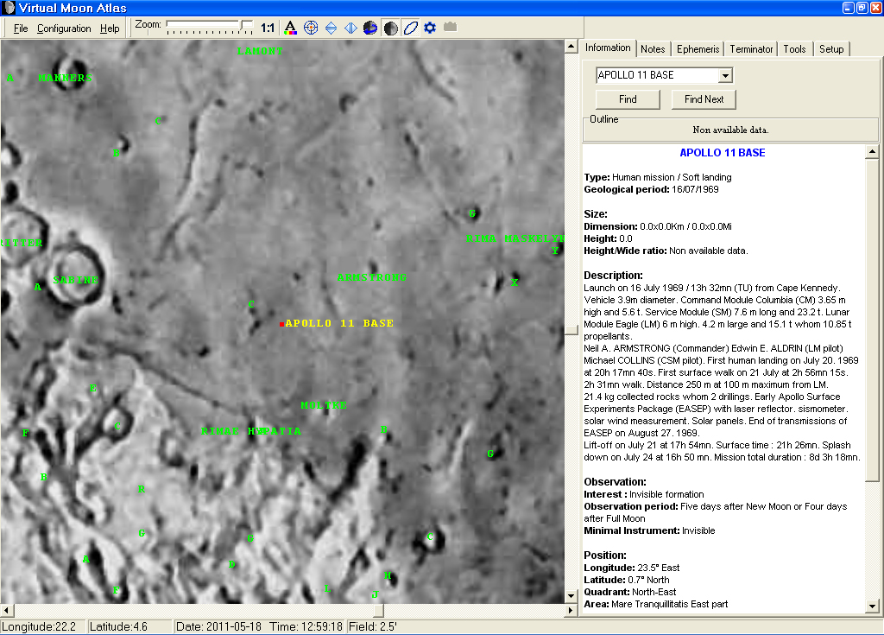Open the APOLLO 11 BASE dropdown list
884x635 pixels.
[x=726, y=75]
